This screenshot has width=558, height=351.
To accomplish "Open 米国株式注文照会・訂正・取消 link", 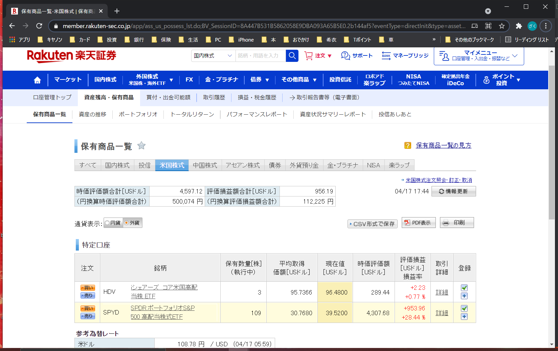I will 439,180.
